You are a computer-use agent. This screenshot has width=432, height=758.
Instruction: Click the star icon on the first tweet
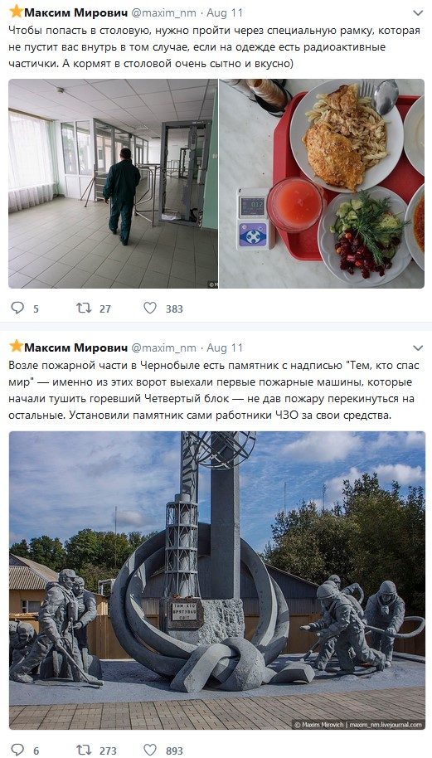pyautogui.click(x=17, y=11)
